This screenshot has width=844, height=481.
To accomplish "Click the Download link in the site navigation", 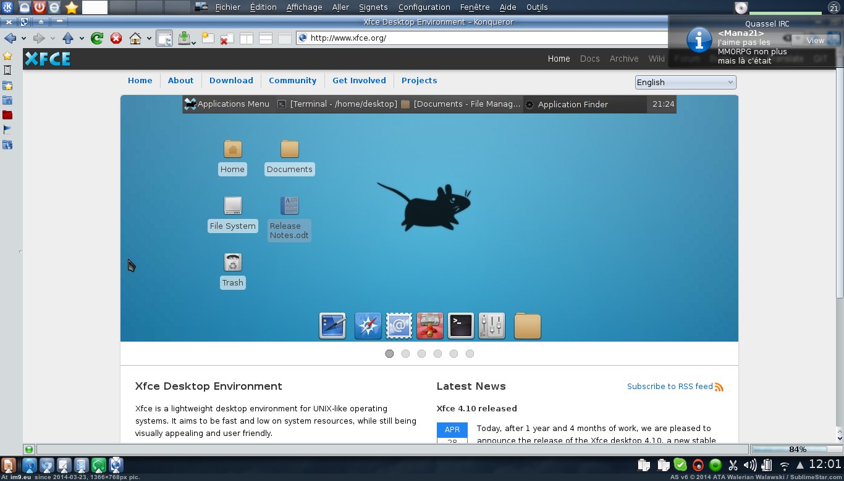I will 231,80.
